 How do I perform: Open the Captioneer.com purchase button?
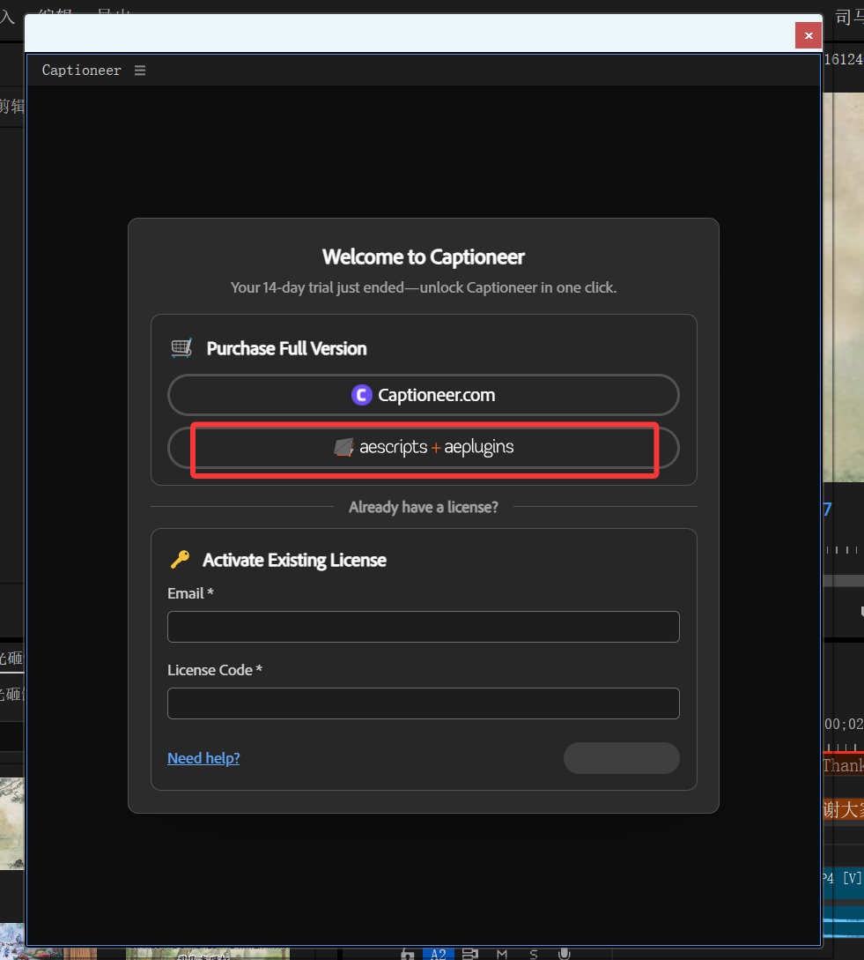424,395
